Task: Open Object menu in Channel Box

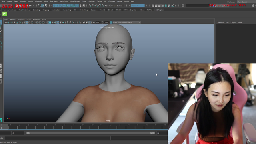Action: (x=233, y=22)
